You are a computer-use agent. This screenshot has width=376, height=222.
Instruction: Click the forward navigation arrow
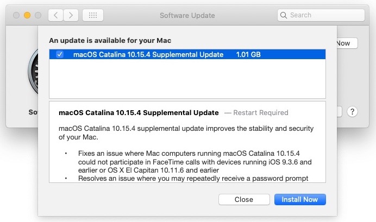click(71, 15)
